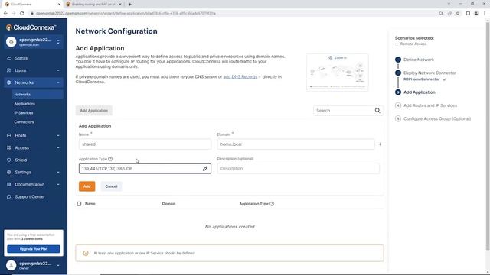
Task: Expand the Access menu chevron
Action: [58, 147]
